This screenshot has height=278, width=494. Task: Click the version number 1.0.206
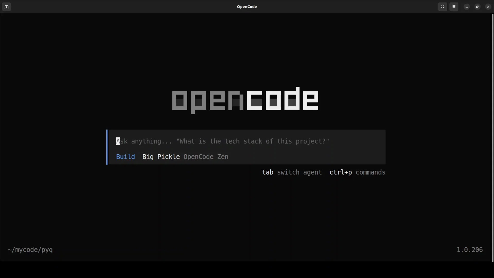470,250
